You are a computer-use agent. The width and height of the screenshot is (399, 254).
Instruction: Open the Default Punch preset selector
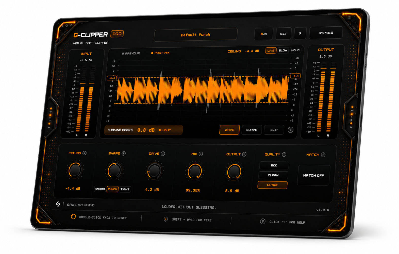(x=196, y=35)
